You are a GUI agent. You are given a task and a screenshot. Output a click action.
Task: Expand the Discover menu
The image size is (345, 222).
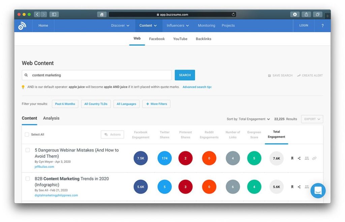click(120, 26)
